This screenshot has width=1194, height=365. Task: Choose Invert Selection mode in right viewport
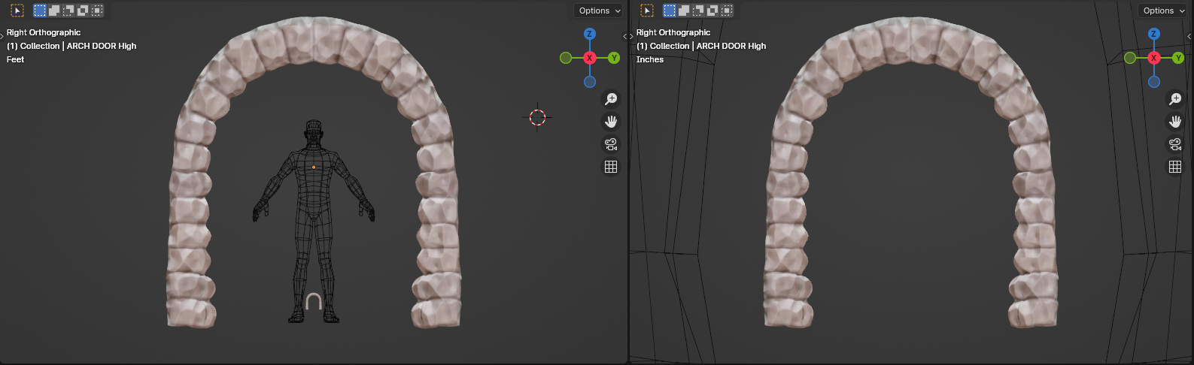[x=712, y=11]
